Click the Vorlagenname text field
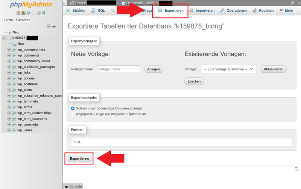The height and width of the screenshot is (189, 301). 118,69
